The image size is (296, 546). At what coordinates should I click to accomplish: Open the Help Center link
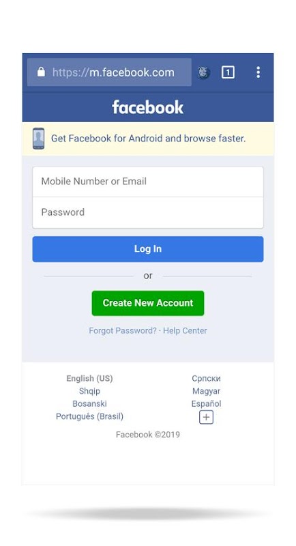185,330
